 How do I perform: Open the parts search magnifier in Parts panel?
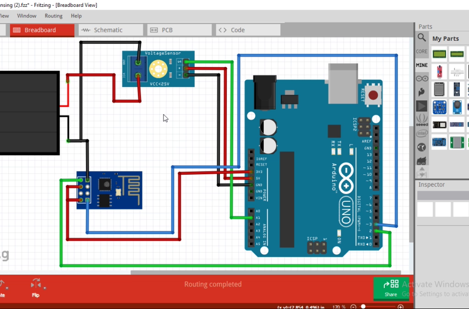tap(421, 38)
